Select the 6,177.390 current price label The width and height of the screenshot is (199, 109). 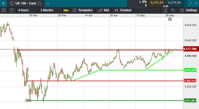click(x=191, y=49)
